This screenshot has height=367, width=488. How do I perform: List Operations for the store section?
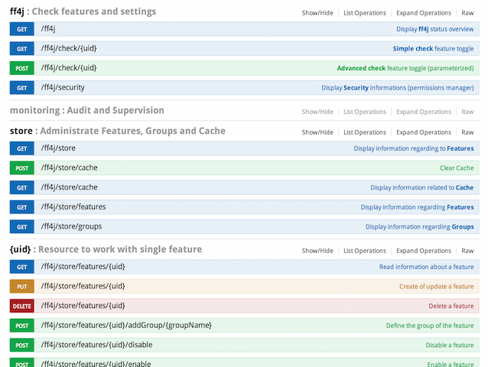click(364, 132)
